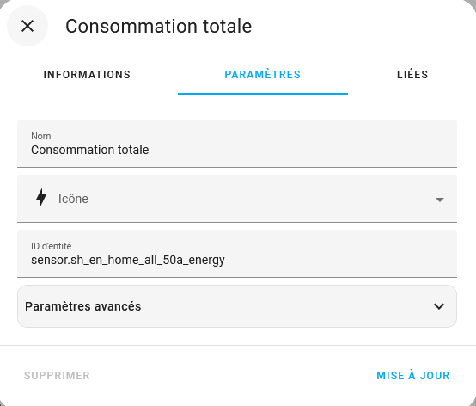The width and height of the screenshot is (476, 406).
Task: Expand Paramètres avancés with the chevron
Action: [439, 306]
